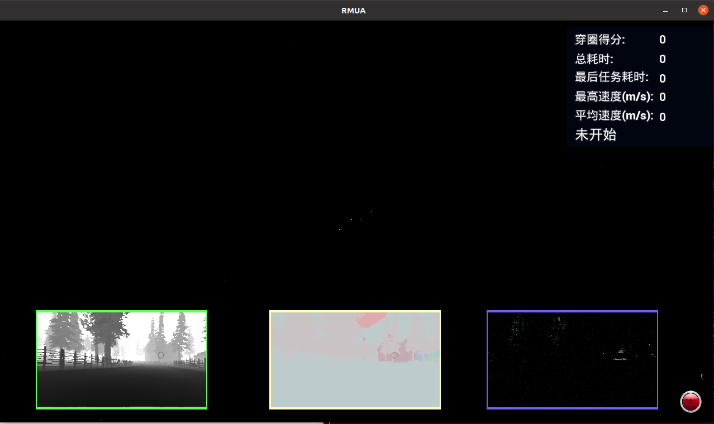The width and height of the screenshot is (714, 424).
Task: Click the RMUA title bar text
Action: 353,10
